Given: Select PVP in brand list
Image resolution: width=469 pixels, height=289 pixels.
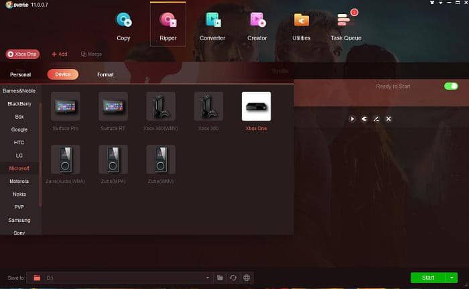Looking at the screenshot, I should 19,207.
